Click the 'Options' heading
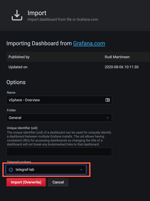Screen dimensions: 150x201 pos(16,82)
